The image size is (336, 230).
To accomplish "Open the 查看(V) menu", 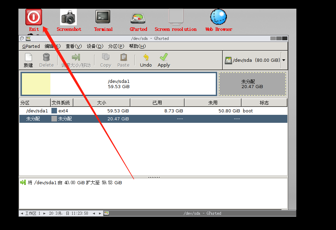I will click(x=74, y=46).
